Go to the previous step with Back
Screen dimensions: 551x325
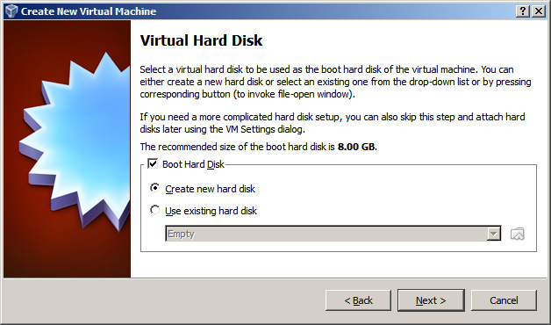(358, 300)
